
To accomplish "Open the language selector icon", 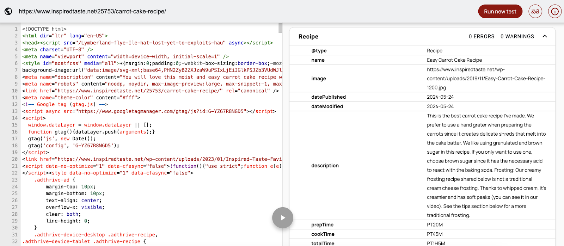I will [535, 11].
